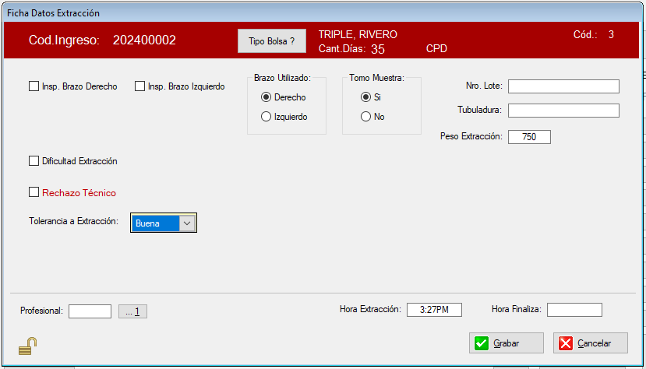Focus the Tubuladura text field

tap(563, 111)
